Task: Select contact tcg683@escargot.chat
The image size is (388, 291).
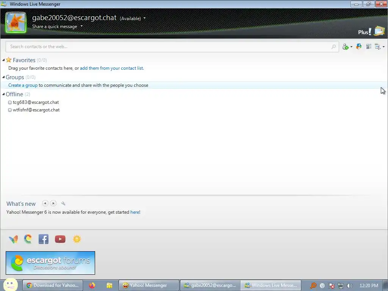Action: click(x=36, y=102)
